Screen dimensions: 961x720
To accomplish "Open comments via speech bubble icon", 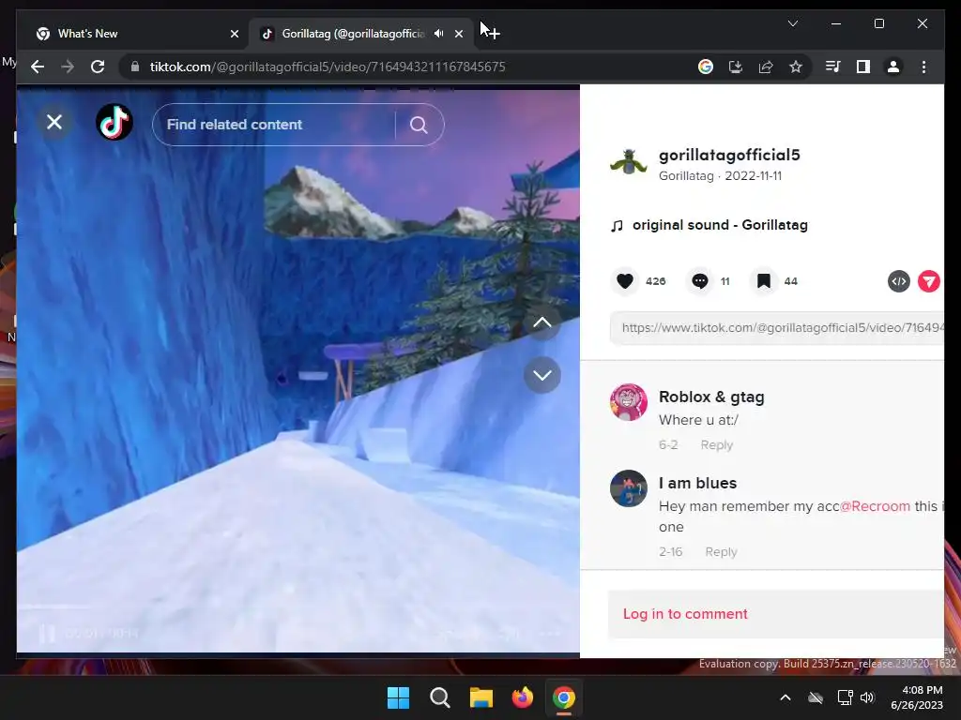I will pos(700,281).
